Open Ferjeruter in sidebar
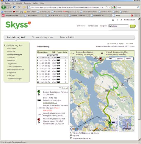This screenshot has height=144, width=141. tap(12, 73)
